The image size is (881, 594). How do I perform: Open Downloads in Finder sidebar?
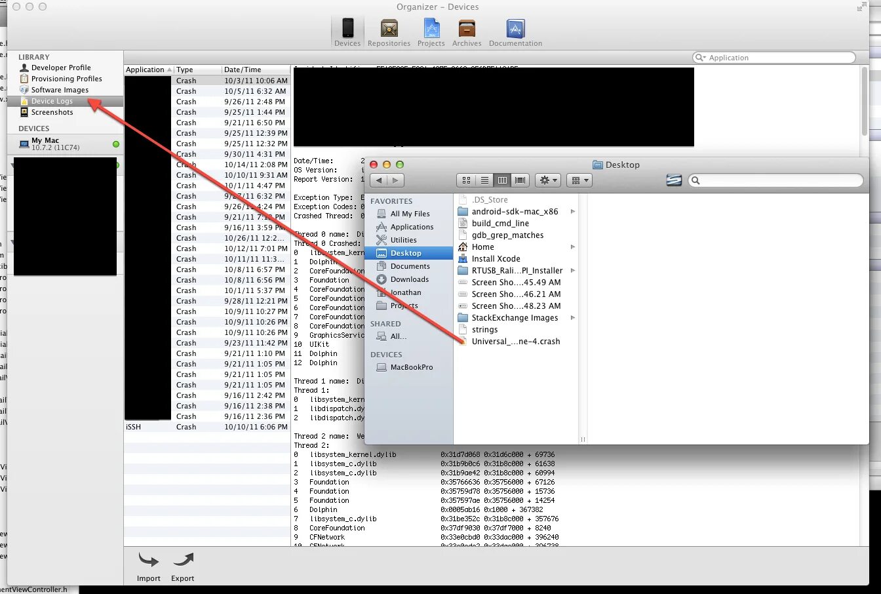(408, 279)
